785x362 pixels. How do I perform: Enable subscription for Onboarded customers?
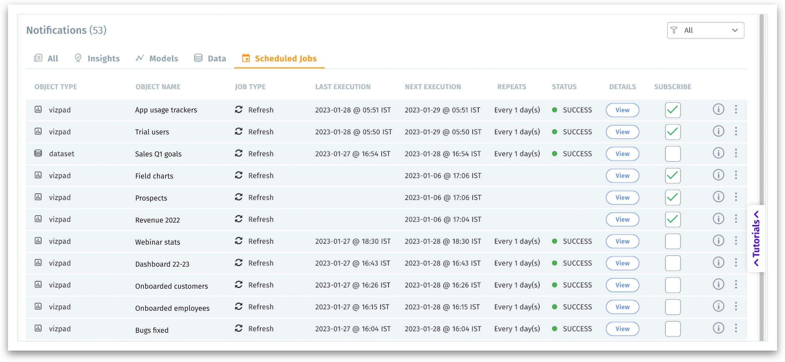(673, 285)
